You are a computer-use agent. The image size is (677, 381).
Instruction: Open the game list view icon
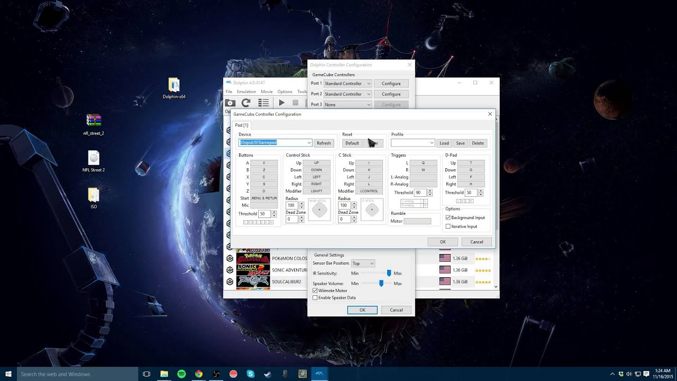[263, 103]
